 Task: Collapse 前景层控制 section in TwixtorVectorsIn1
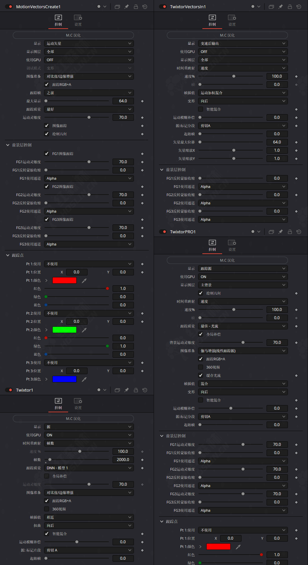162,170
